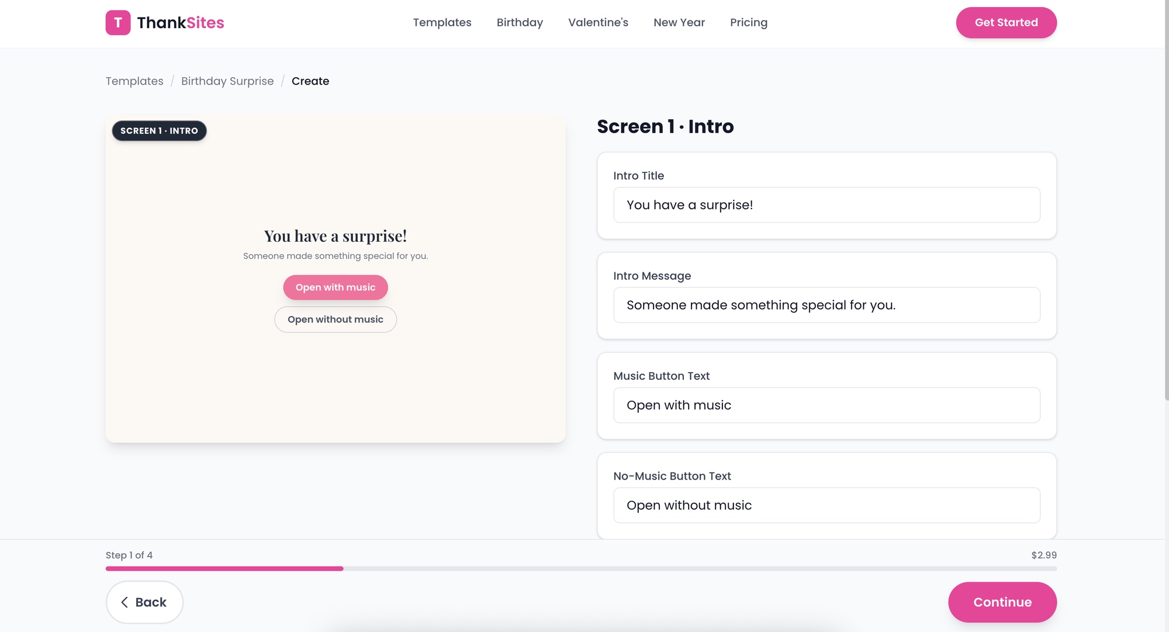
Task: Click the Back button's chevron arrow
Action: [x=124, y=602]
